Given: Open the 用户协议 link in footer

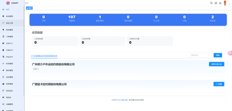Looking at the screenshot, I should point(117,100).
